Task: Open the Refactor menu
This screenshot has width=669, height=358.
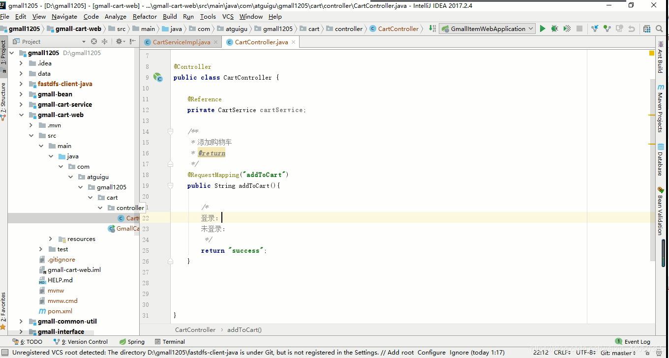Action: click(x=145, y=16)
